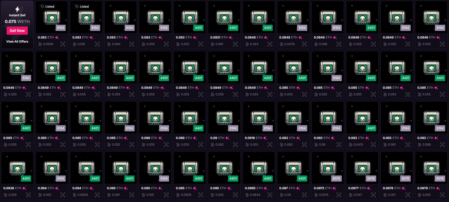The height and width of the screenshot is (202, 449).
Task: Click the view frame icon on the 0.0977 ETH card
Action: coord(373,195)
